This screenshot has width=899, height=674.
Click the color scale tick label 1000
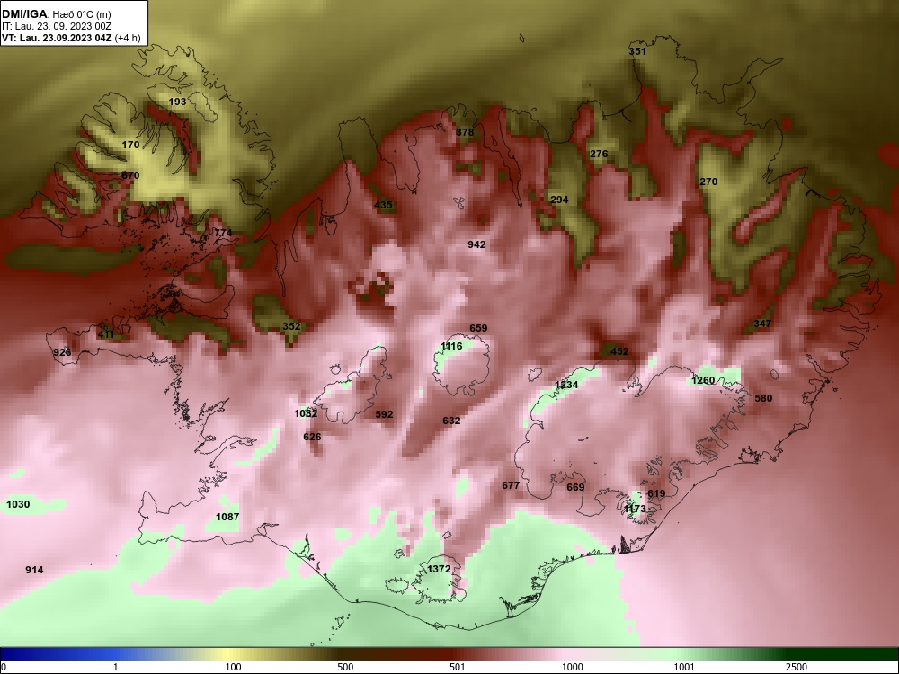572,667
